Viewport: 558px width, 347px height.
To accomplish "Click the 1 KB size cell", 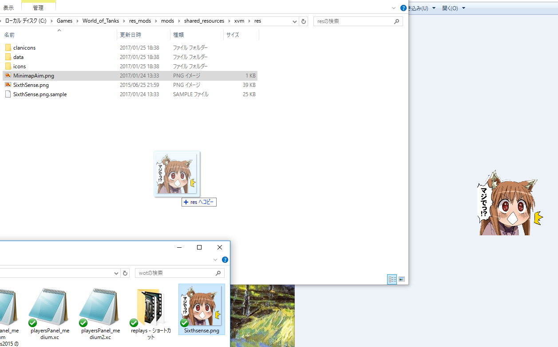I will tap(250, 75).
